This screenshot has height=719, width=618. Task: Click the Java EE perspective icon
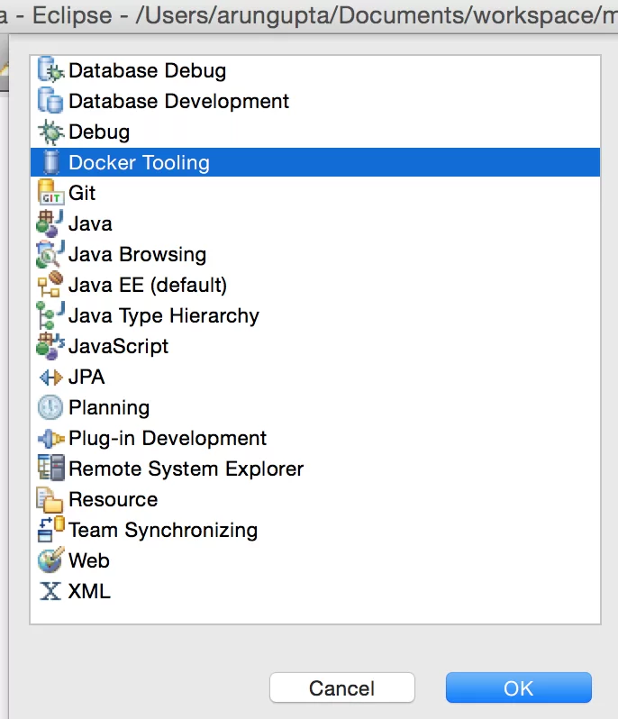pyautogui.click(x=50, y=285)
